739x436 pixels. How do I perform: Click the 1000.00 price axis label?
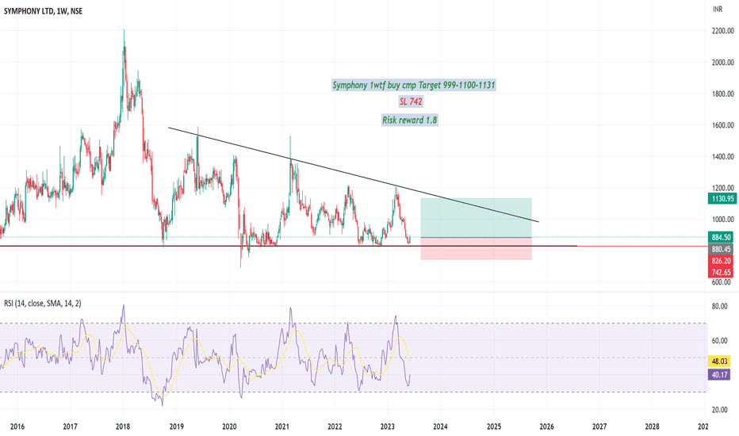722,219
